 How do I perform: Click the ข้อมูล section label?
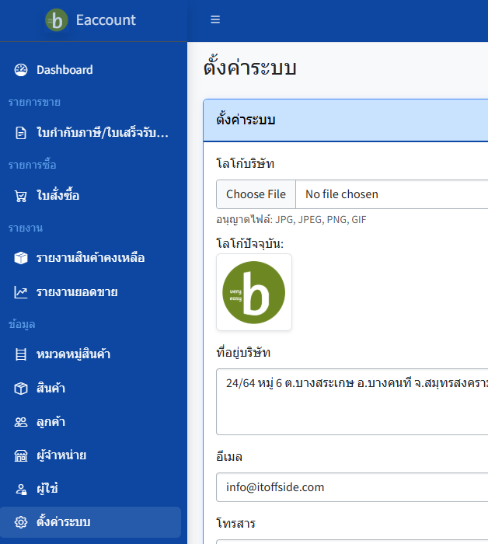[22, 324]
